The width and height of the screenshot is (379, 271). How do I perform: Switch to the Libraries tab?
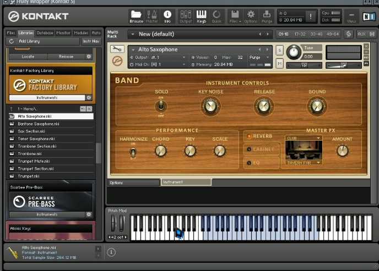[x=26, y=33]
